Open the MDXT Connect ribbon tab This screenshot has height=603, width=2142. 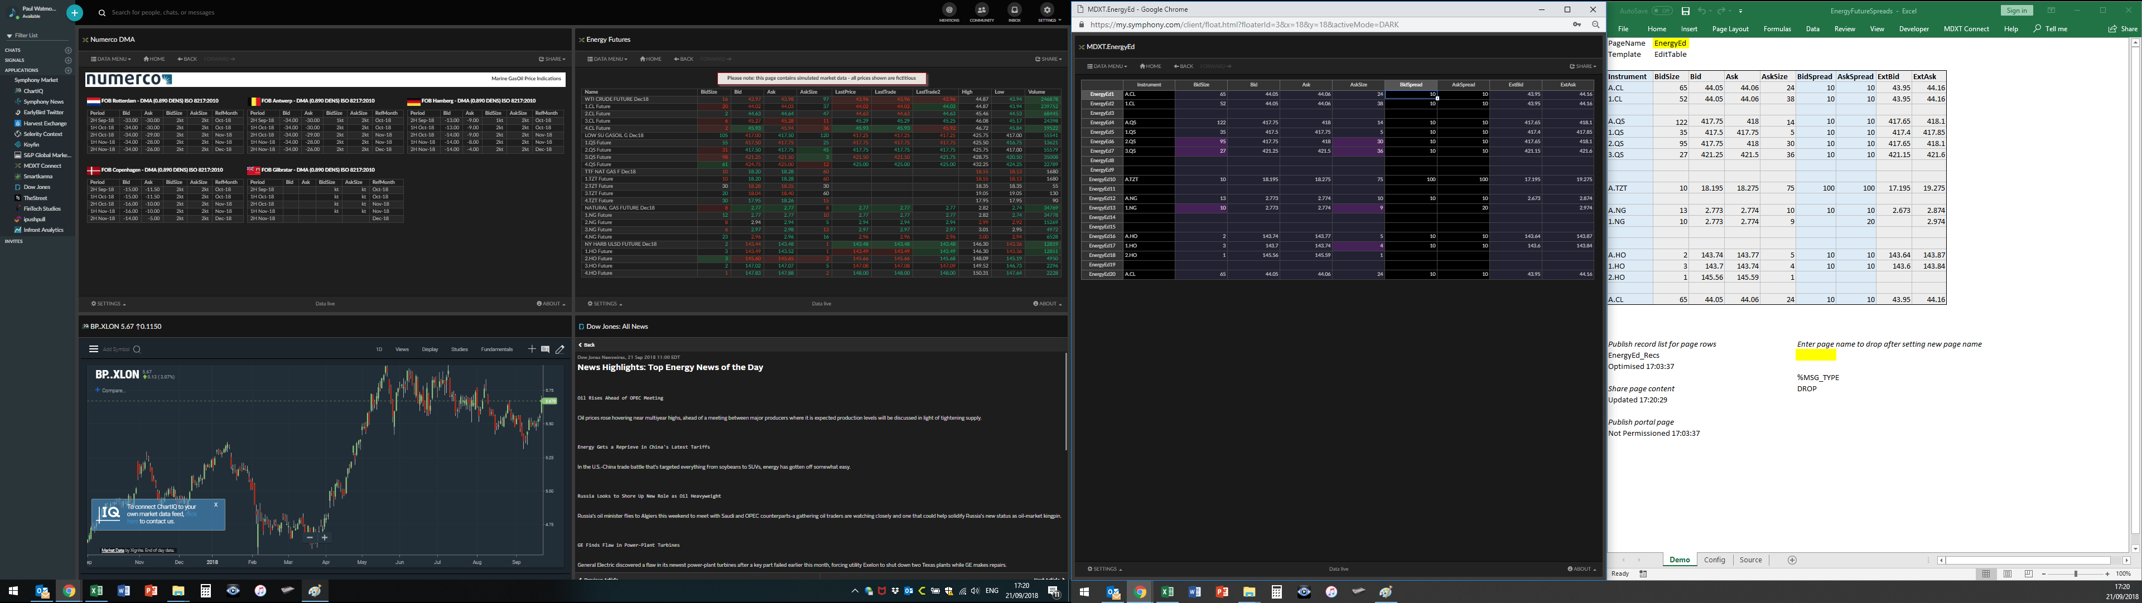[x=1966, y=29]
